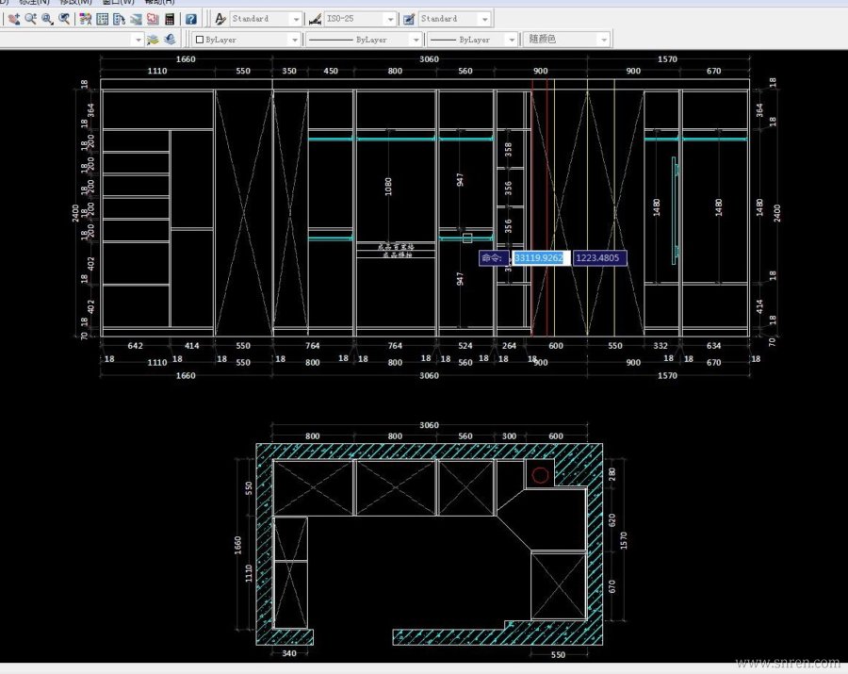Select the 332 bottom dimension text
Viewport: 848px width, 674px height.
[x=660, y=346]
